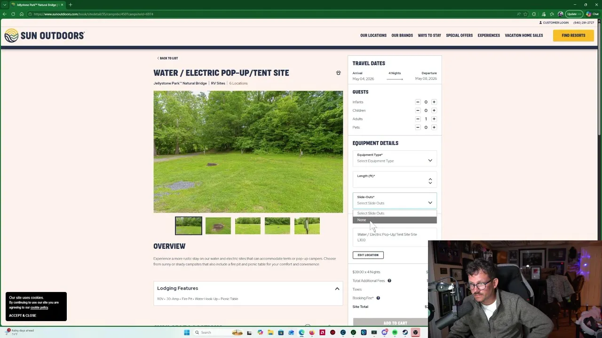Open a new browser tab
602x338 pixels.
pos(70,5)
